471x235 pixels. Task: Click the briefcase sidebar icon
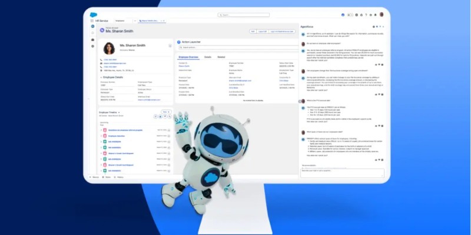pyautogui.click(x=92, y=39)
